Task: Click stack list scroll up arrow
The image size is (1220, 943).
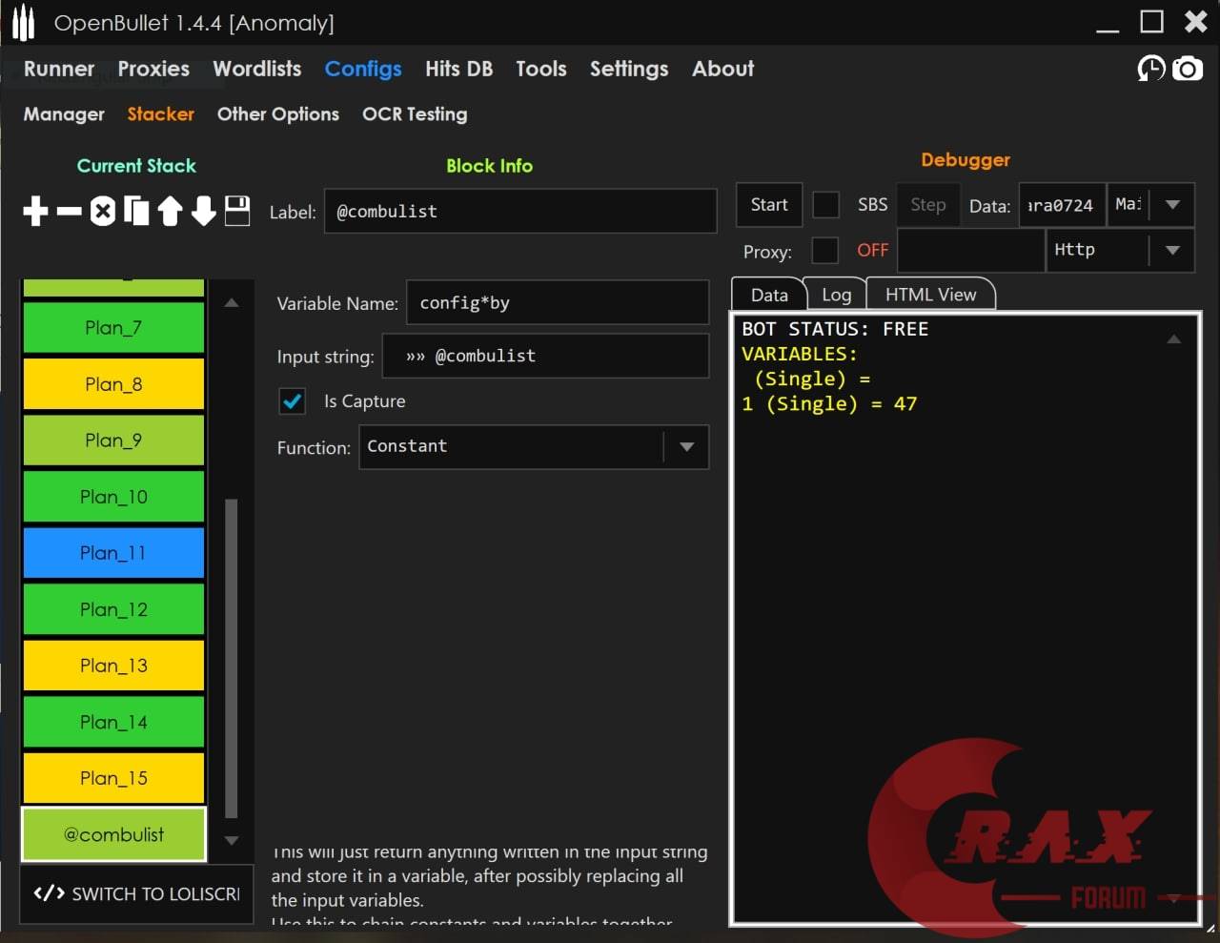Action: (232, 302)
